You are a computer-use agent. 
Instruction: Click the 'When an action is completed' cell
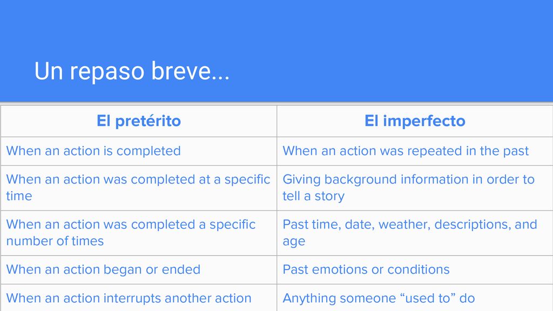pos(139,151)
